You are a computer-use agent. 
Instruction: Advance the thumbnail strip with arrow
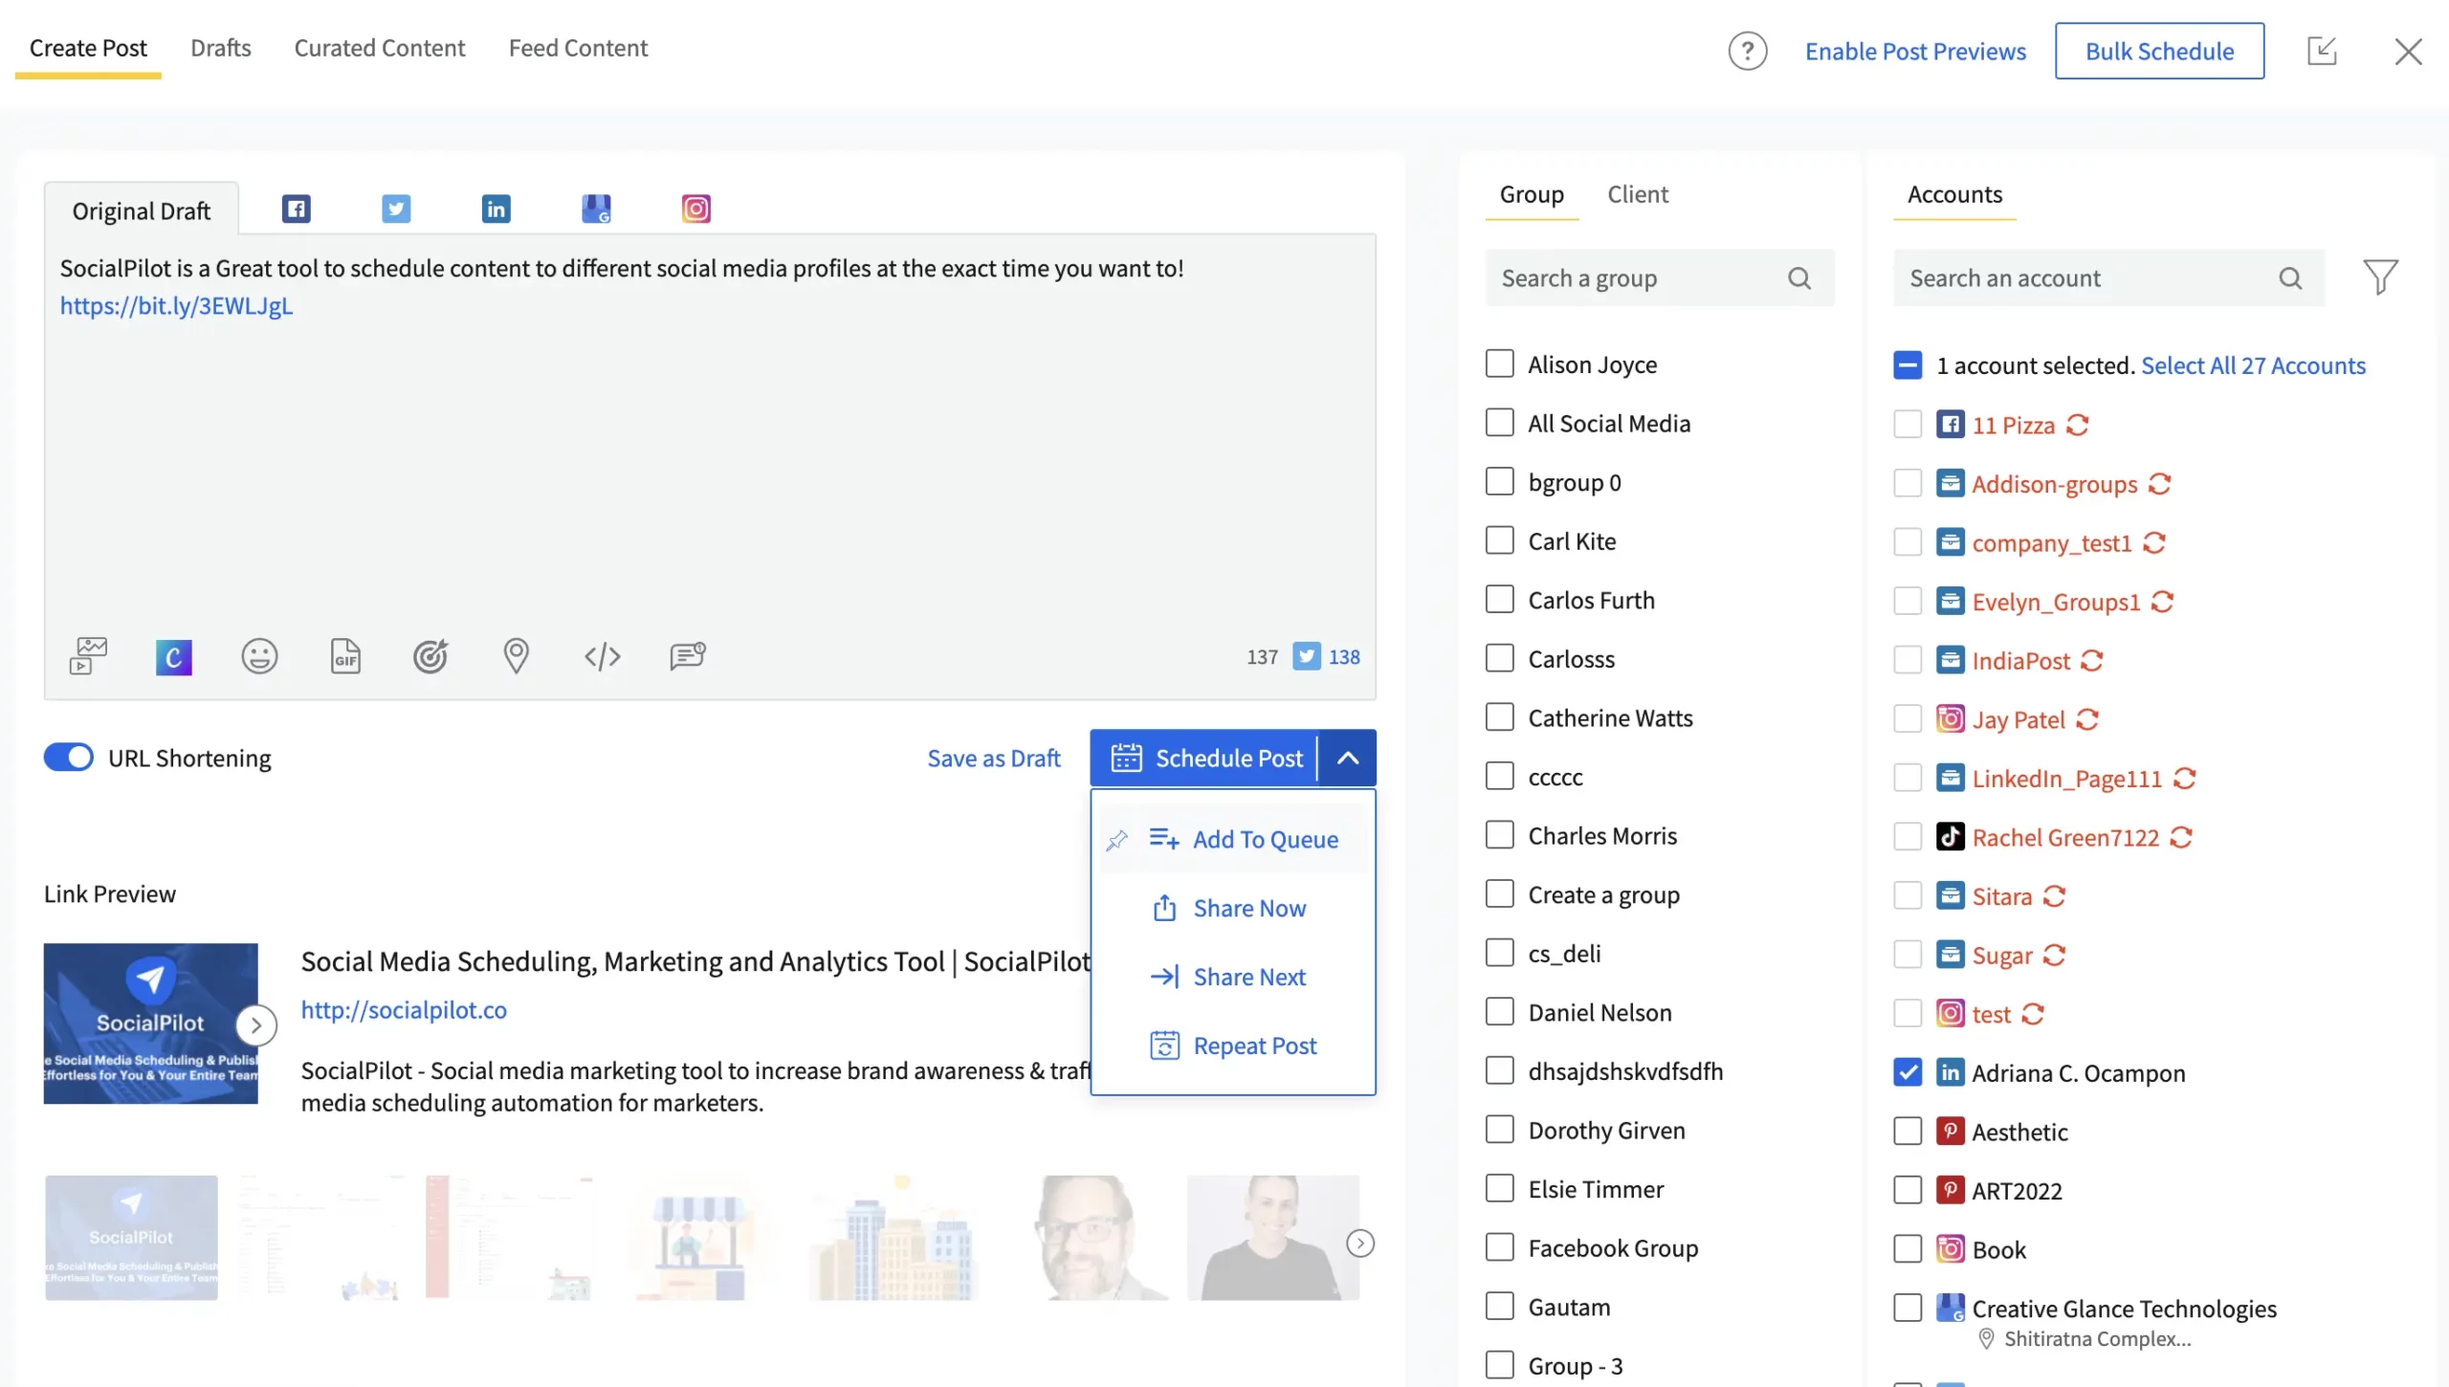(x=1359, y=1243)
